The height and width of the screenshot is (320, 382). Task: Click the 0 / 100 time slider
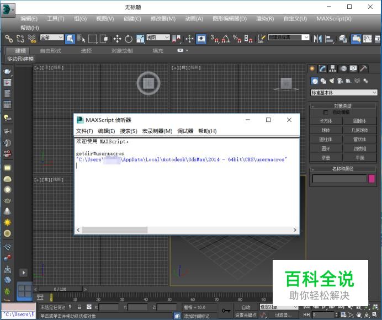[x=60, y=289]
